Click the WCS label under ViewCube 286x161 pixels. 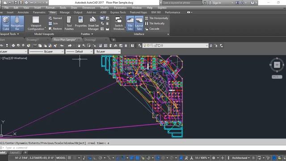(x=277, y=77)
